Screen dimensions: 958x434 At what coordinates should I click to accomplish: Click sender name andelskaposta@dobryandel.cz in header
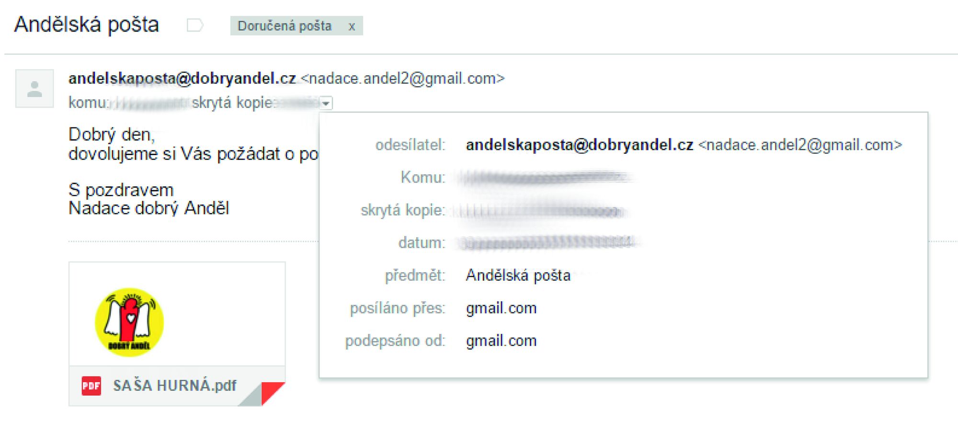pos(182,78)
